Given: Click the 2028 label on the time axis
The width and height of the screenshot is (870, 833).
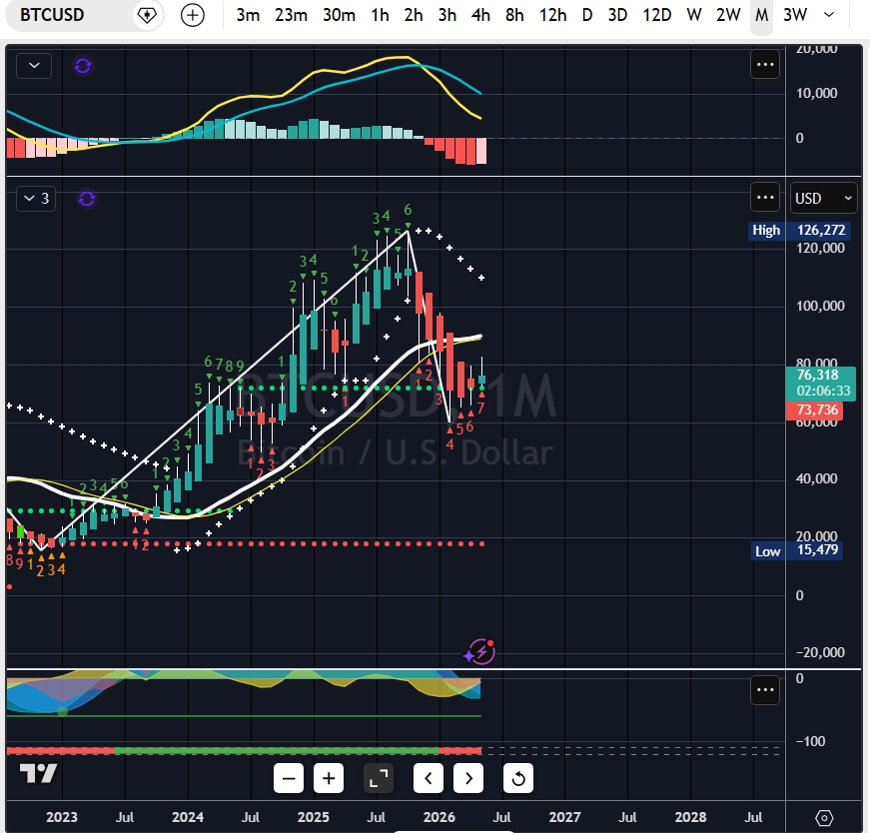Looking at the screenshot, I should point(690,817).
